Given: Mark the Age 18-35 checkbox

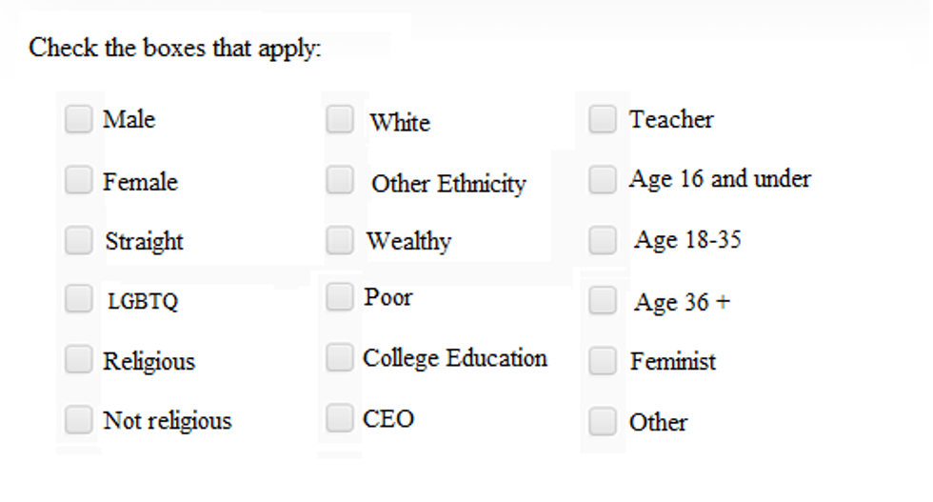Looking at the screenshot, I should click(x=602, y=240).
